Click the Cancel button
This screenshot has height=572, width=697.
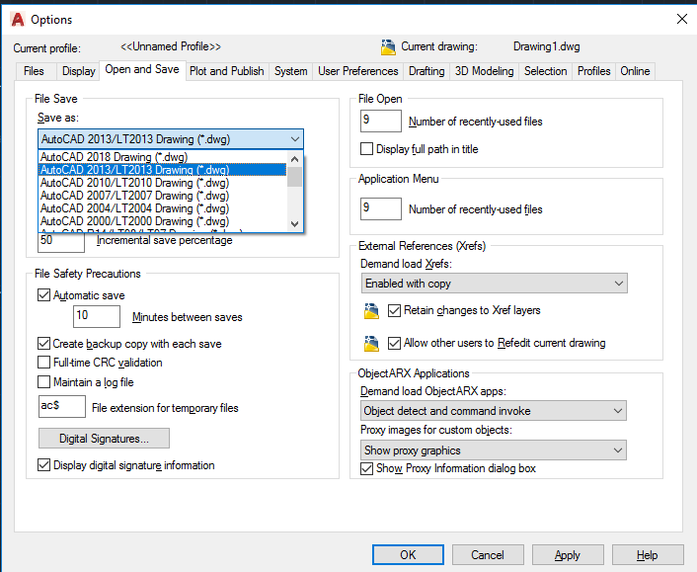(488, 554)
